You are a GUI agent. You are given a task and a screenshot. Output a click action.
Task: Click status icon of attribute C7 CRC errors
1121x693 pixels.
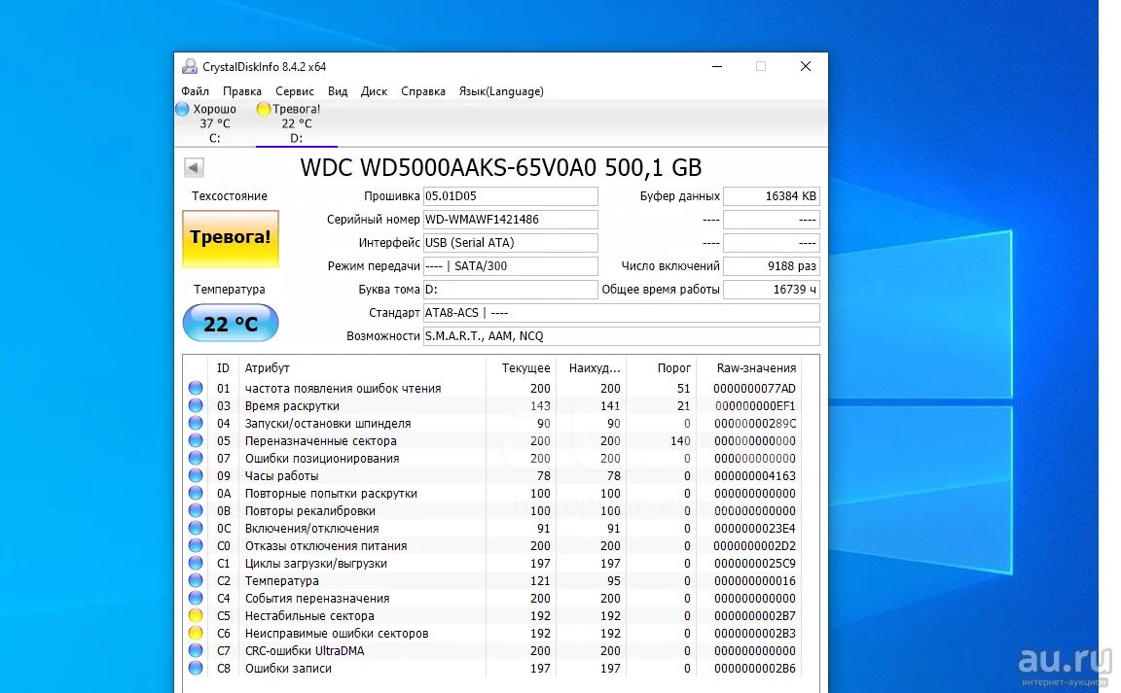tap(196, 651)
